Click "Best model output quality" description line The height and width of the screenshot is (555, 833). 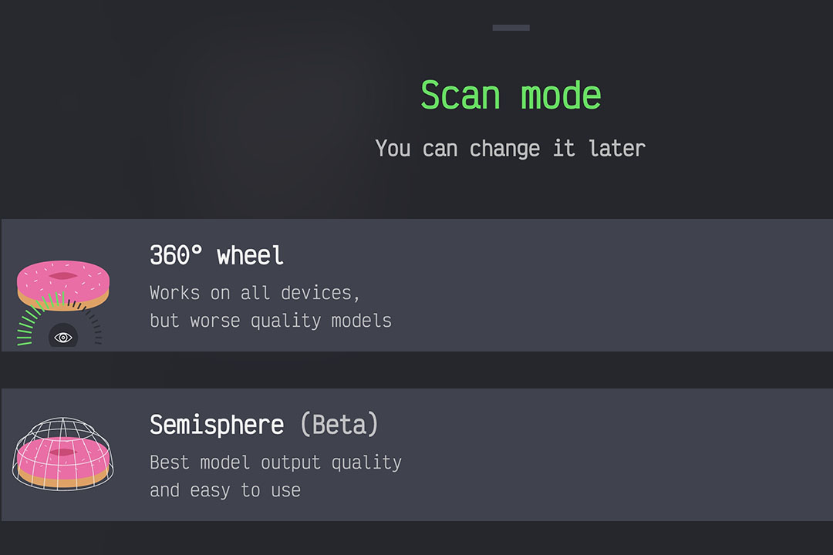coord(275,462)
